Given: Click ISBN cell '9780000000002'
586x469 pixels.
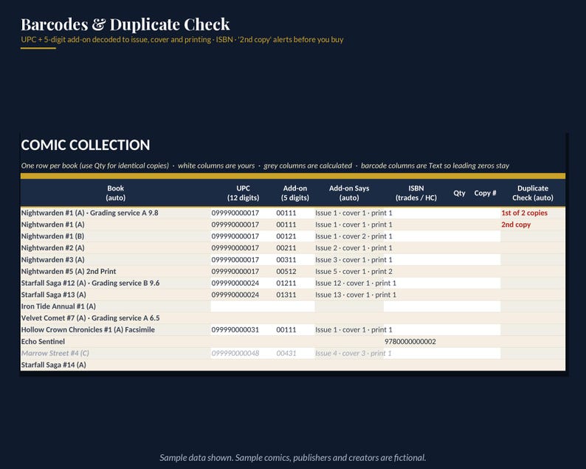Looking at the screenshot, I should pos(416,341).
